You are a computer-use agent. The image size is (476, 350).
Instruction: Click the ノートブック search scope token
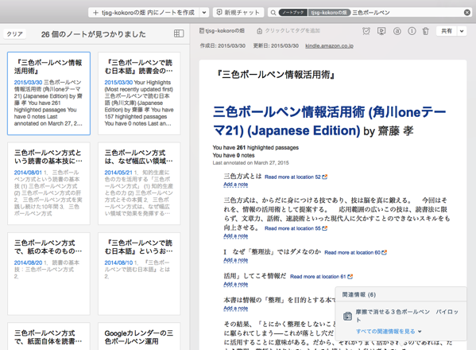point(293,13)
